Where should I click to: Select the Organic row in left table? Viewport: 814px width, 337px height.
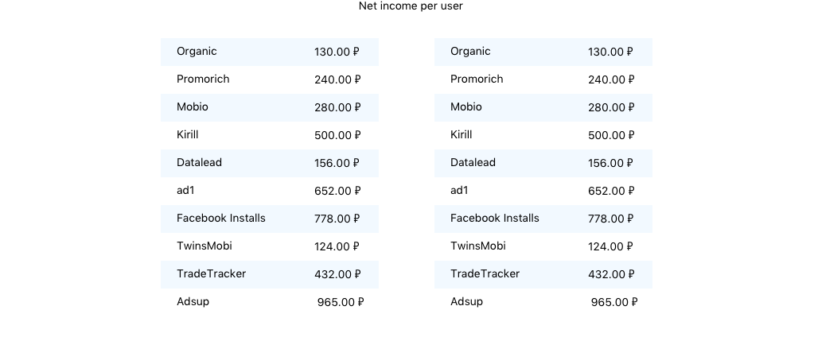(x=270, y=52)
